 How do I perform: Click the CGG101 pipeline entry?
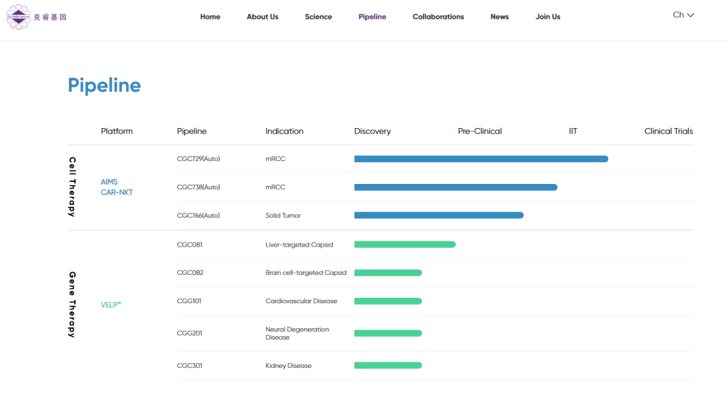pos(189,301)
